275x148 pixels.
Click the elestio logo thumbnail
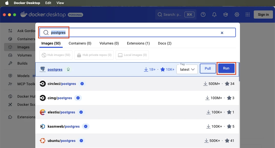[43, 112]
